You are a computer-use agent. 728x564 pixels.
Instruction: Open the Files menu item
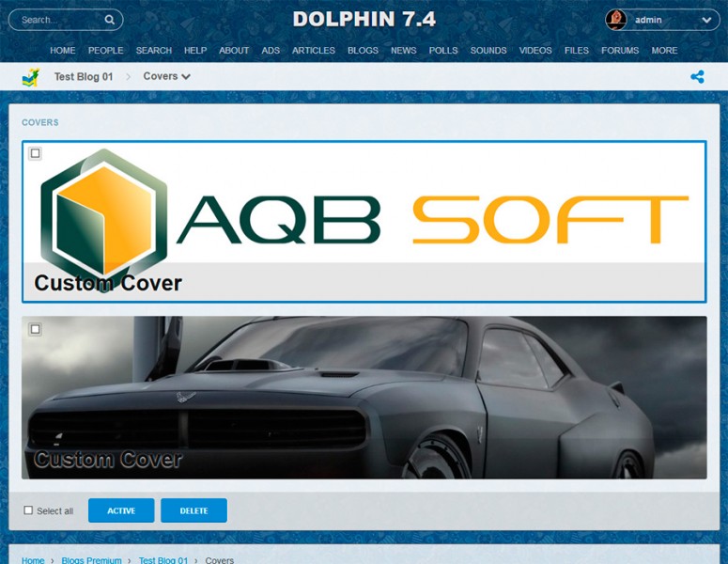coord(577,50)
